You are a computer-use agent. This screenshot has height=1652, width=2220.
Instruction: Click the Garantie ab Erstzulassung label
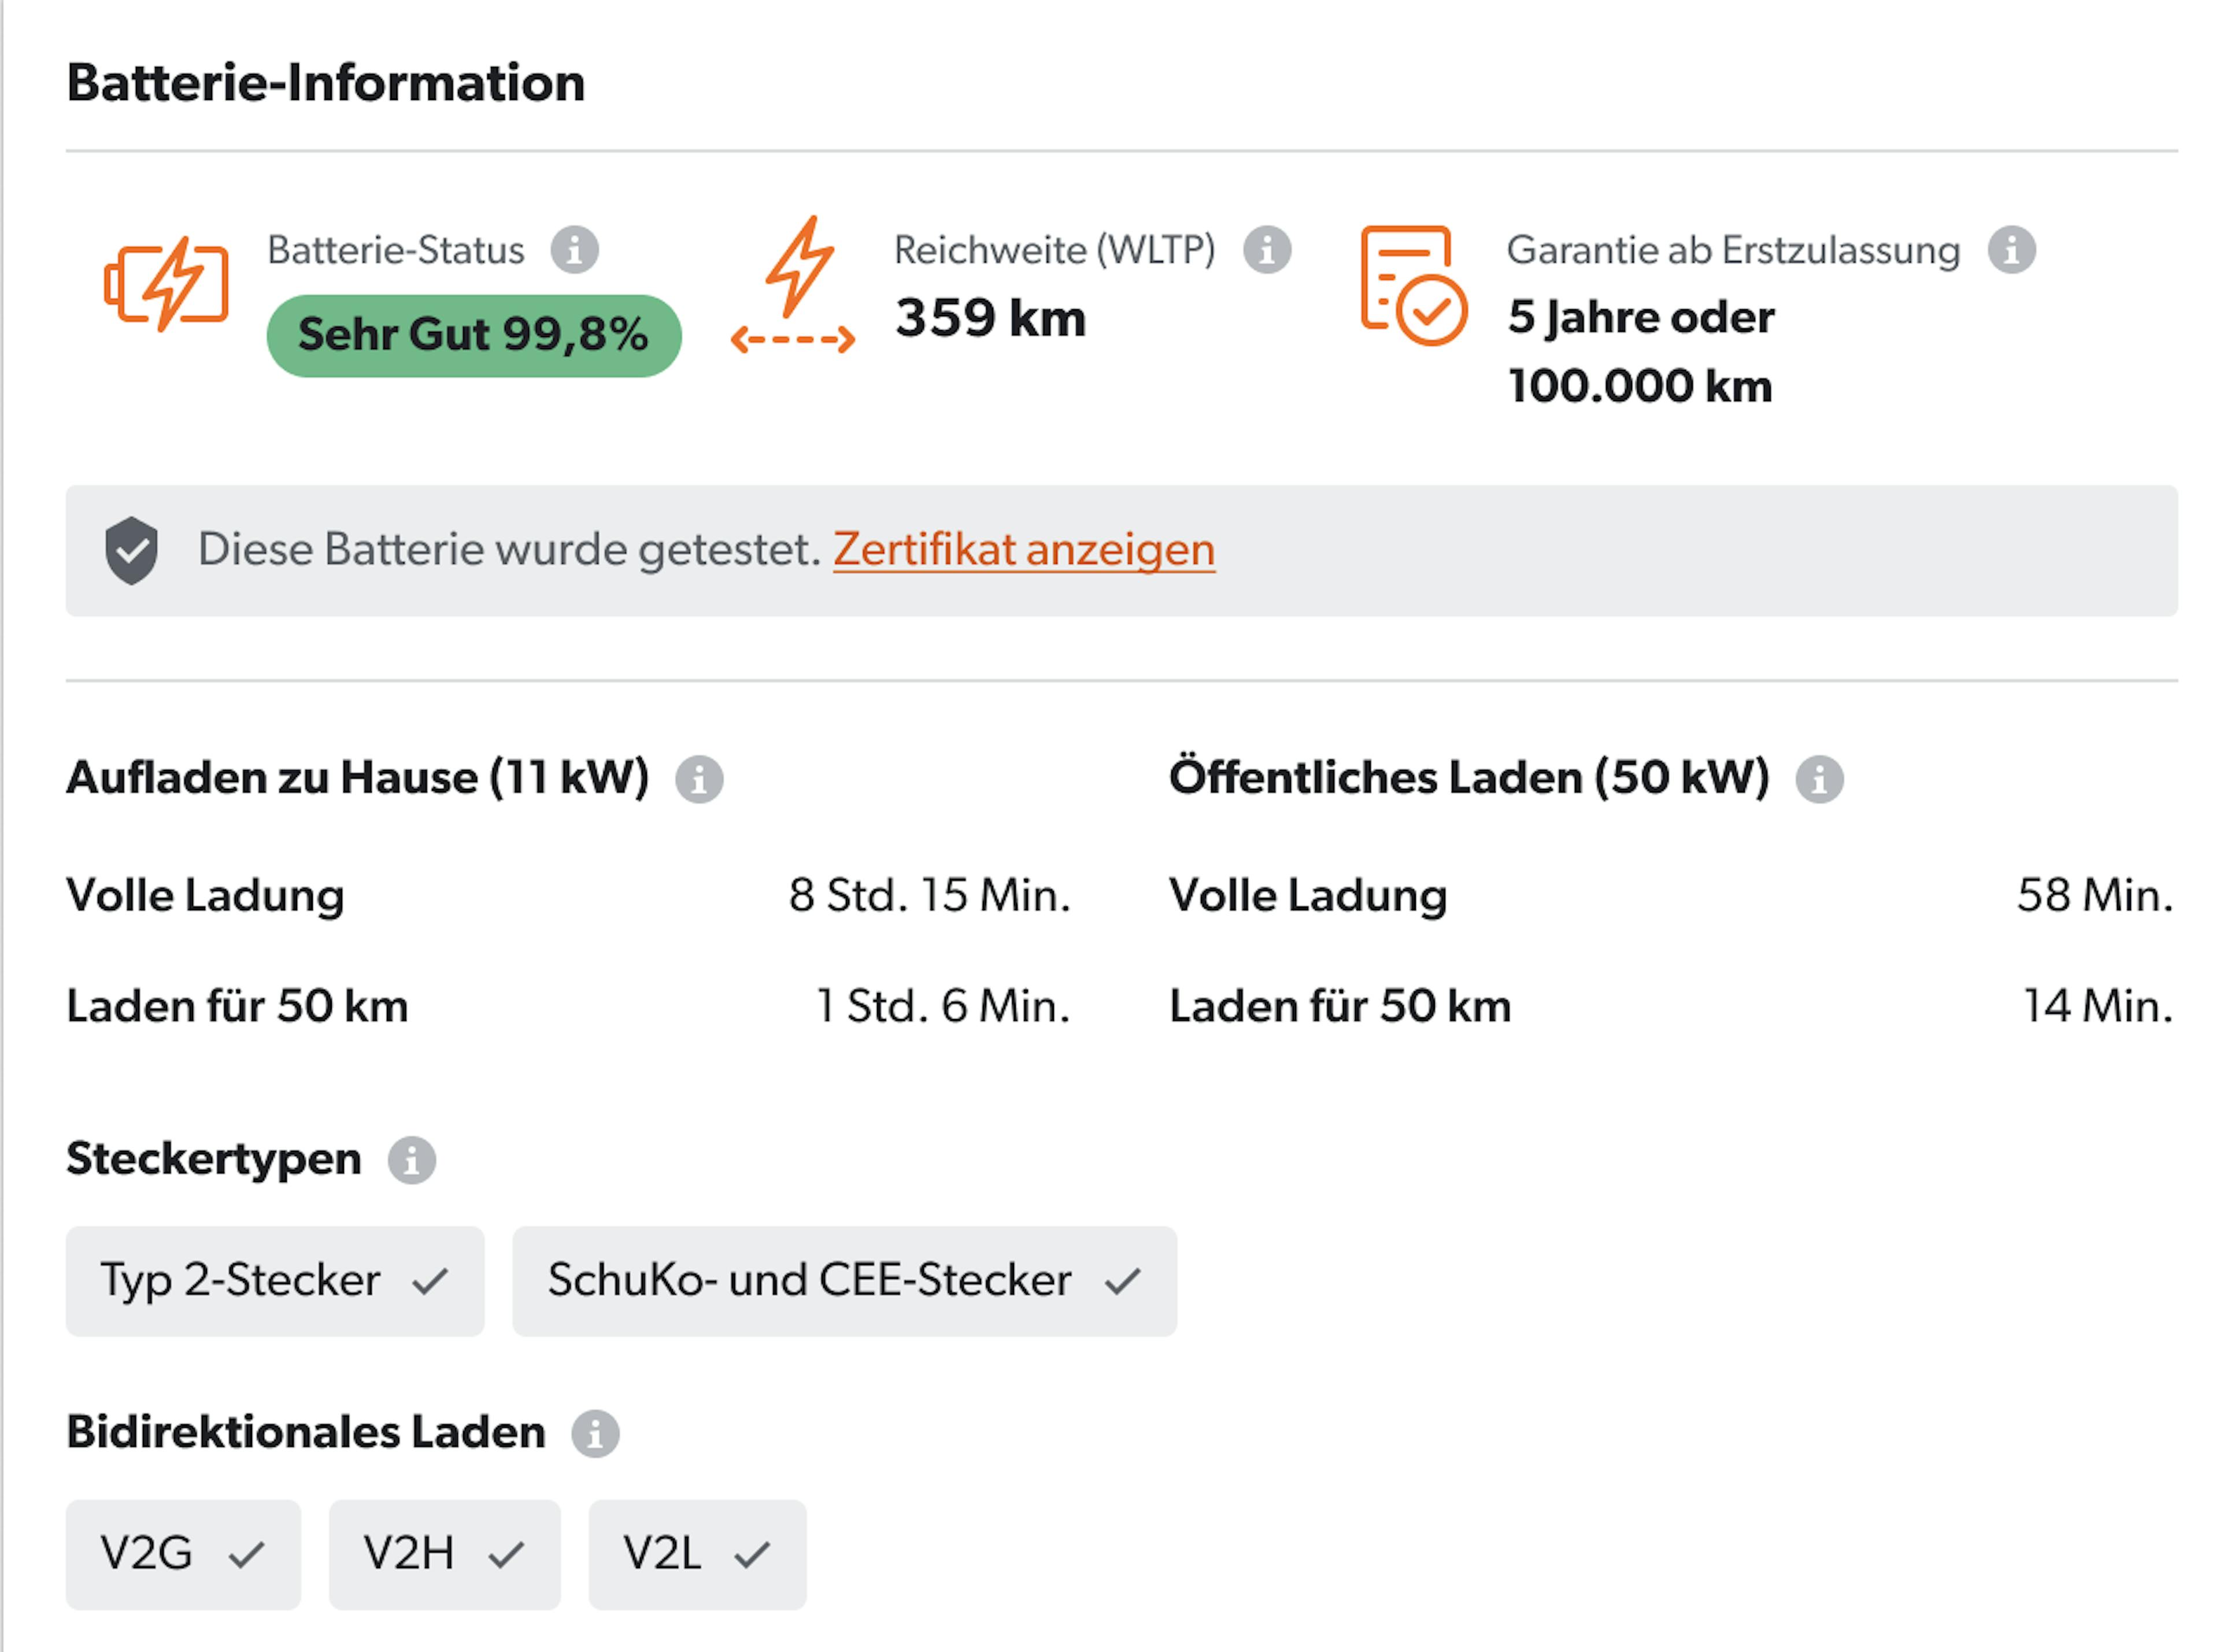coord(1734,250)
